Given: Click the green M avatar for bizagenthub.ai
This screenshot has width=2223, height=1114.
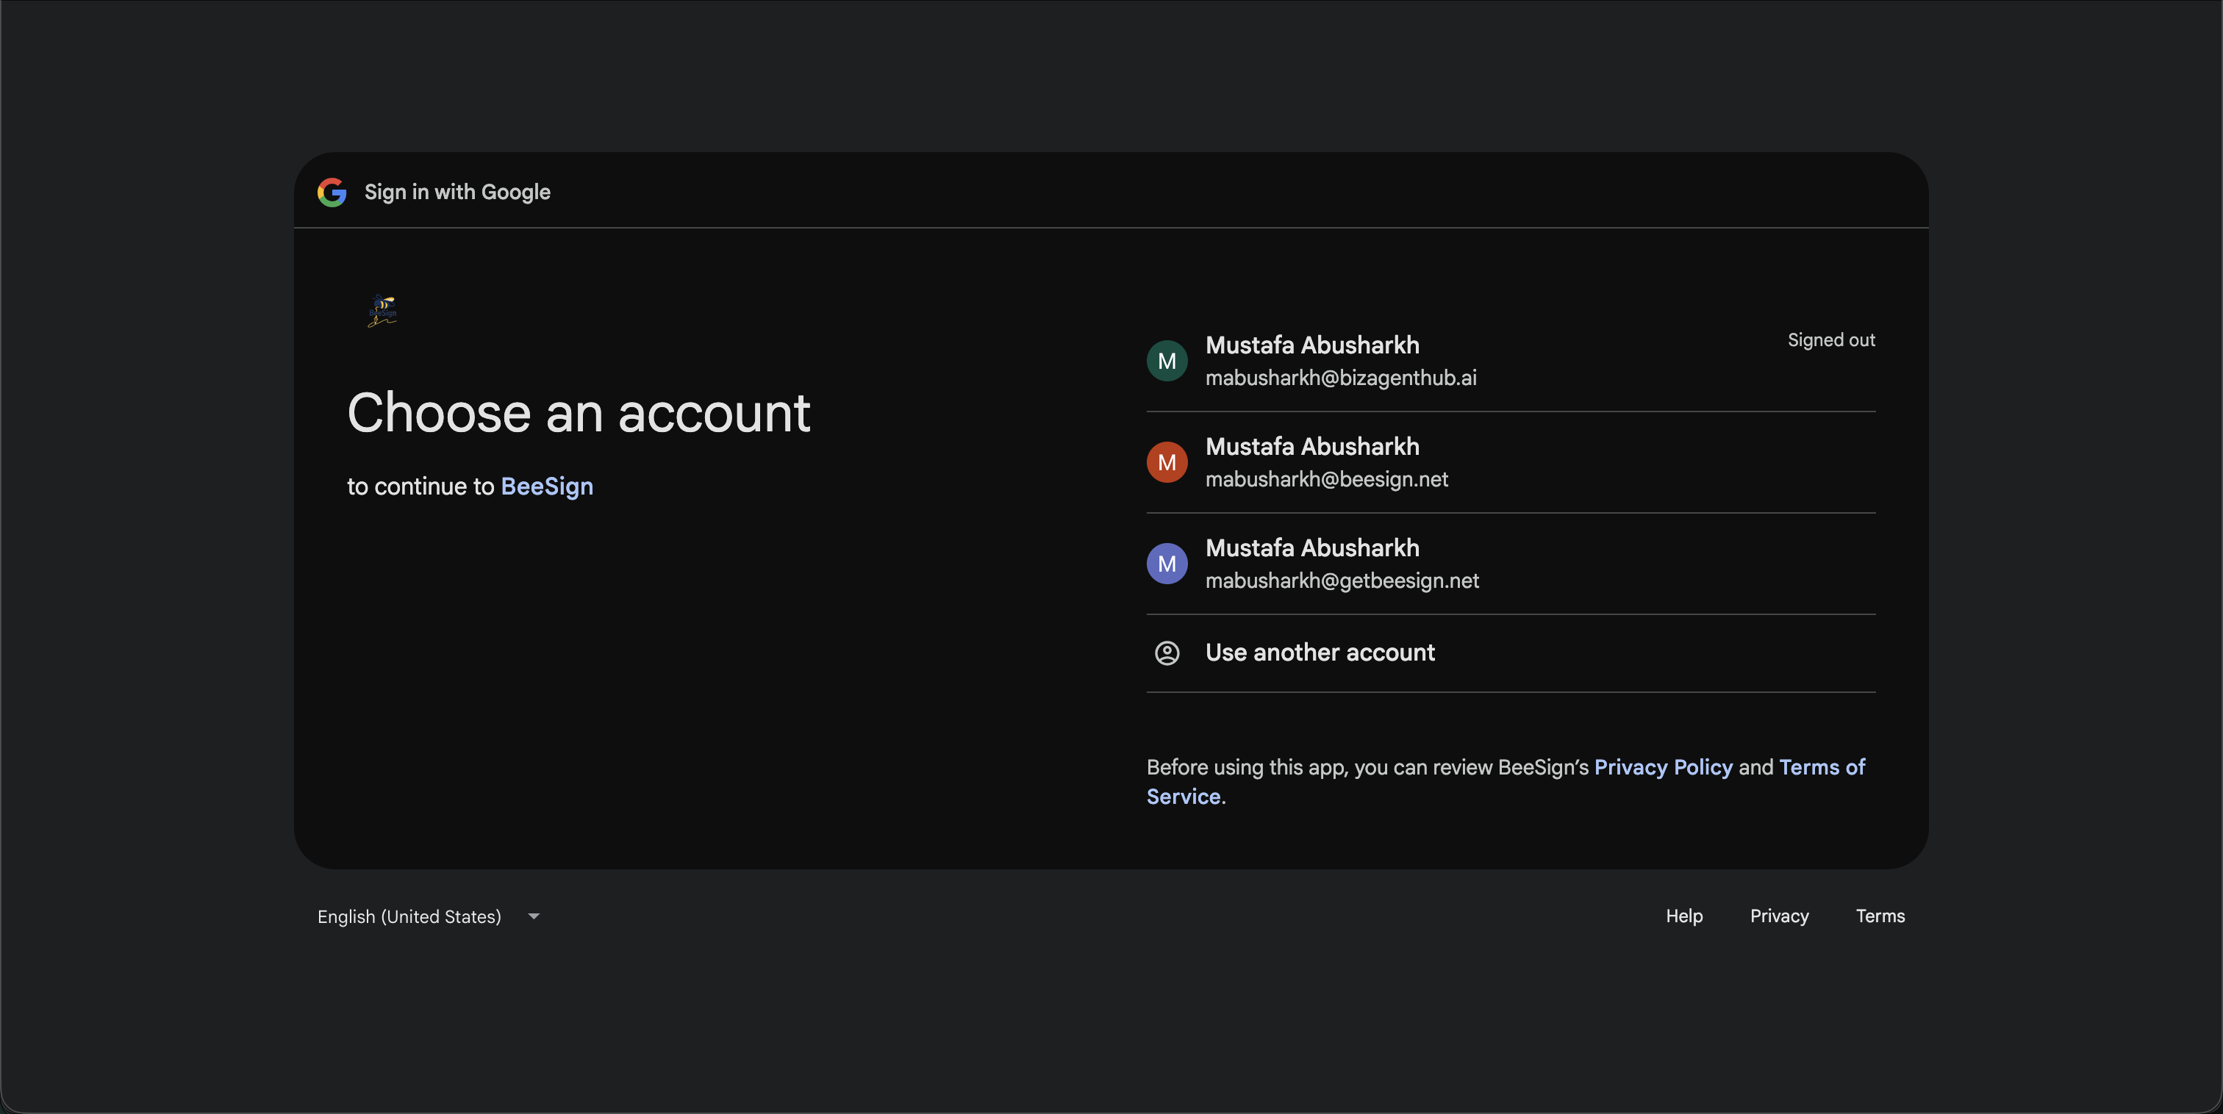Looking at the screenshot, I should [x=1167, y=361].
